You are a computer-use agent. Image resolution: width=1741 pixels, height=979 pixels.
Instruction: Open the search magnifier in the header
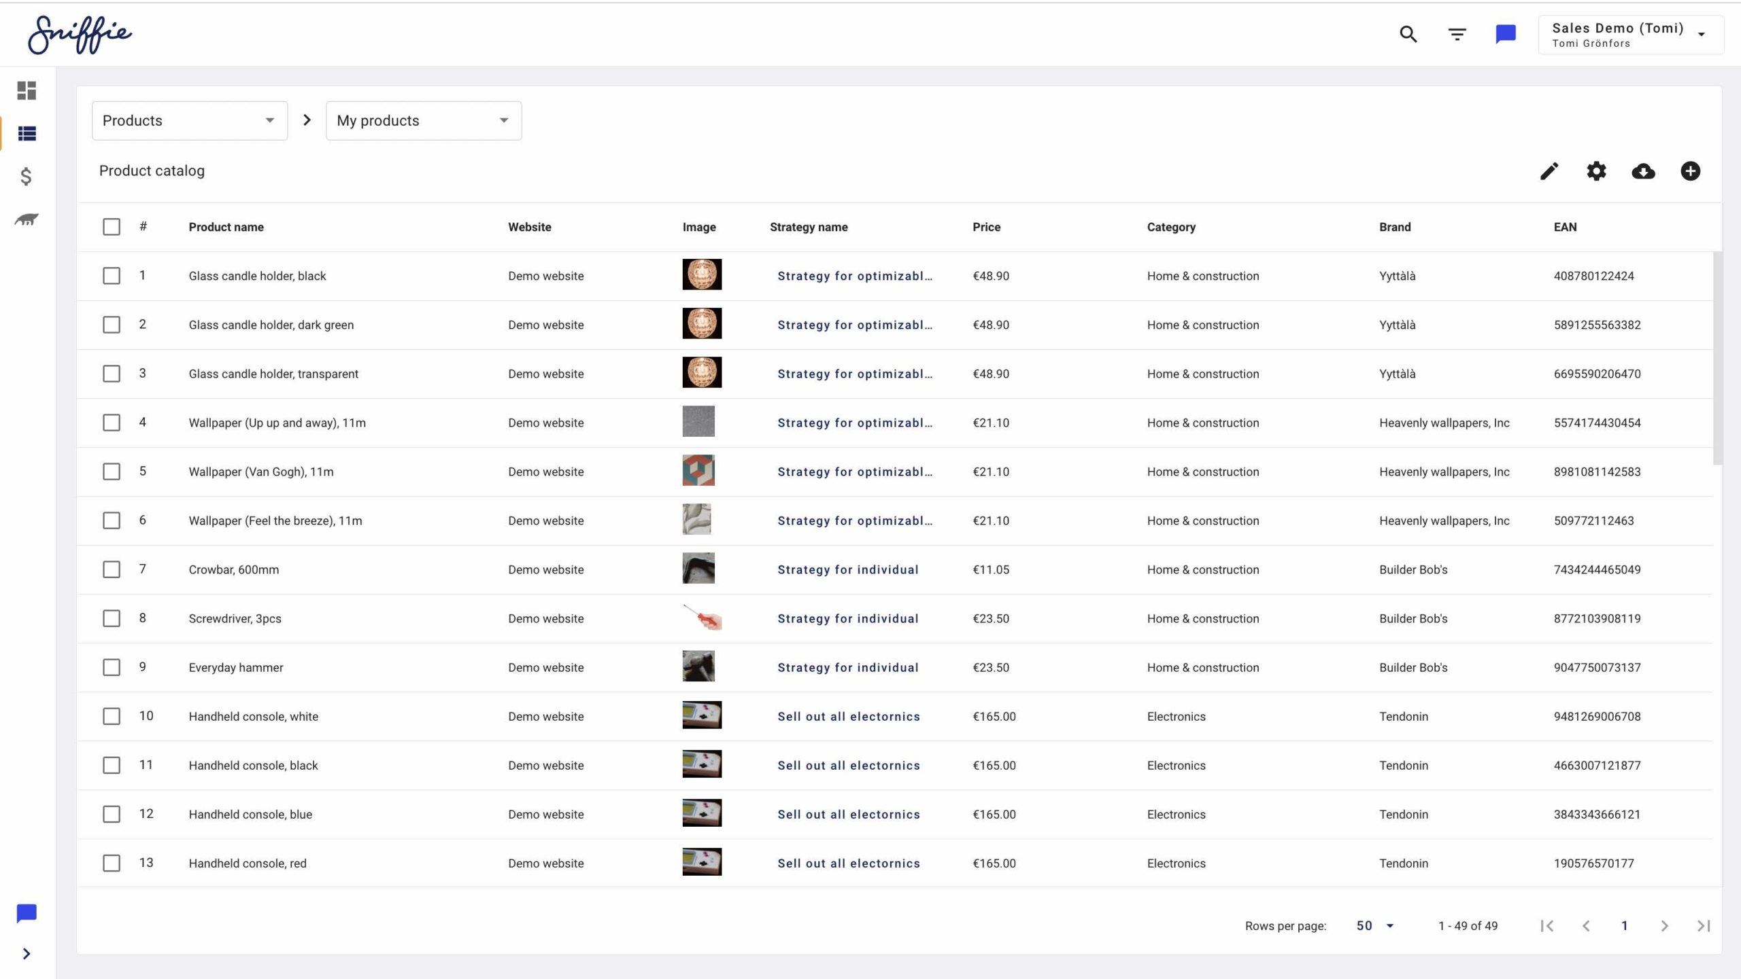1408,34
